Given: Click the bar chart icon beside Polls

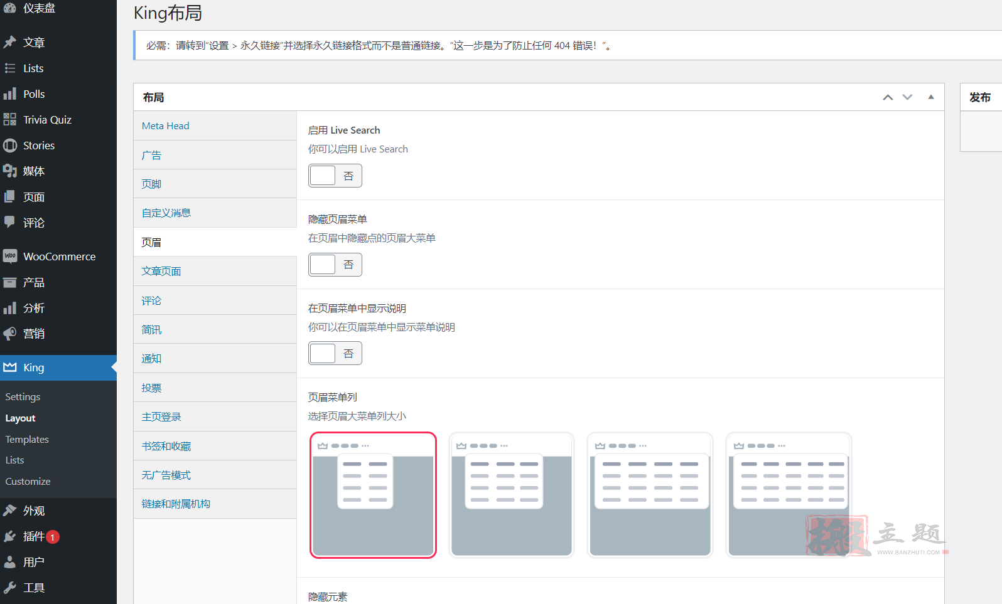Looking at the screenshot, I should [9, 93].
